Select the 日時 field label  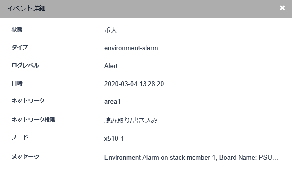tap(17, 83)
